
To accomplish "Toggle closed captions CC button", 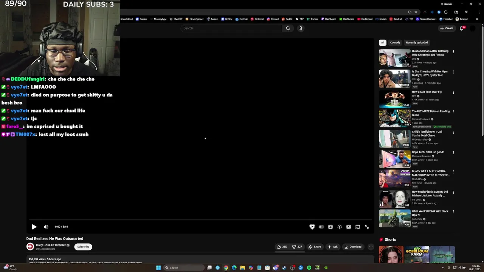I will [330, 227].
